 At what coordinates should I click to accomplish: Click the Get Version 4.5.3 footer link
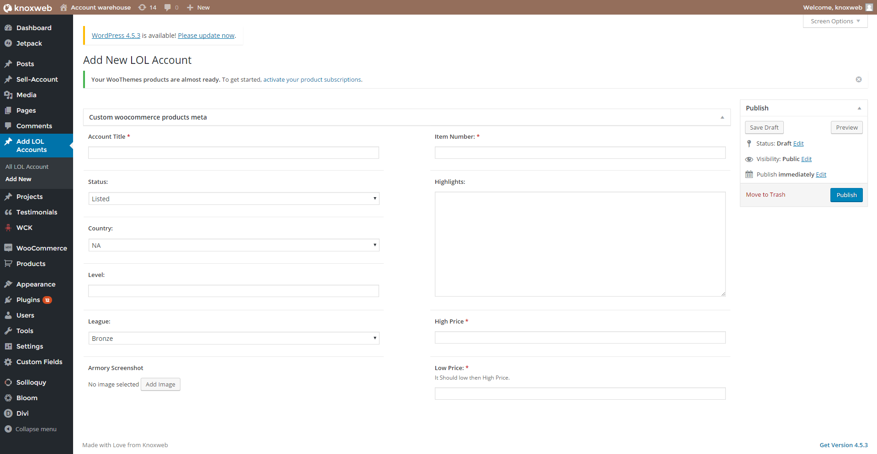point(844,445)
